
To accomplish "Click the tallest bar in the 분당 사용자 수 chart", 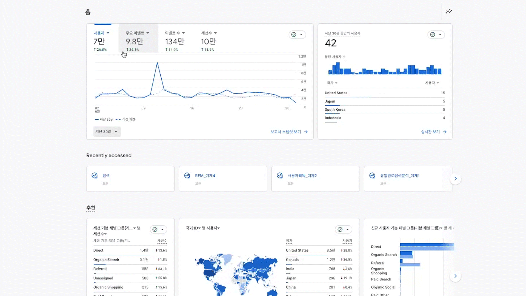I will coord(338,69).
